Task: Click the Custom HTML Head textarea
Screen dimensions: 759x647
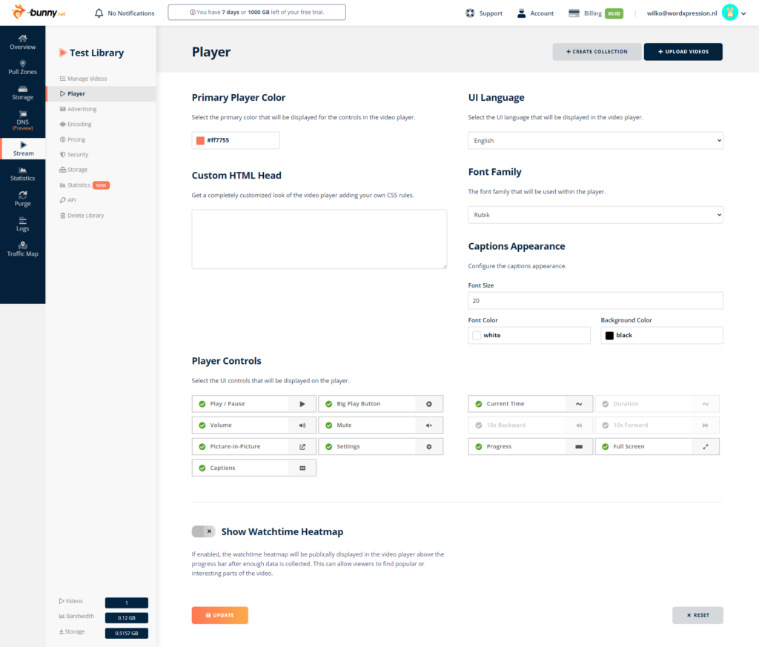Action: pos(319,239)
